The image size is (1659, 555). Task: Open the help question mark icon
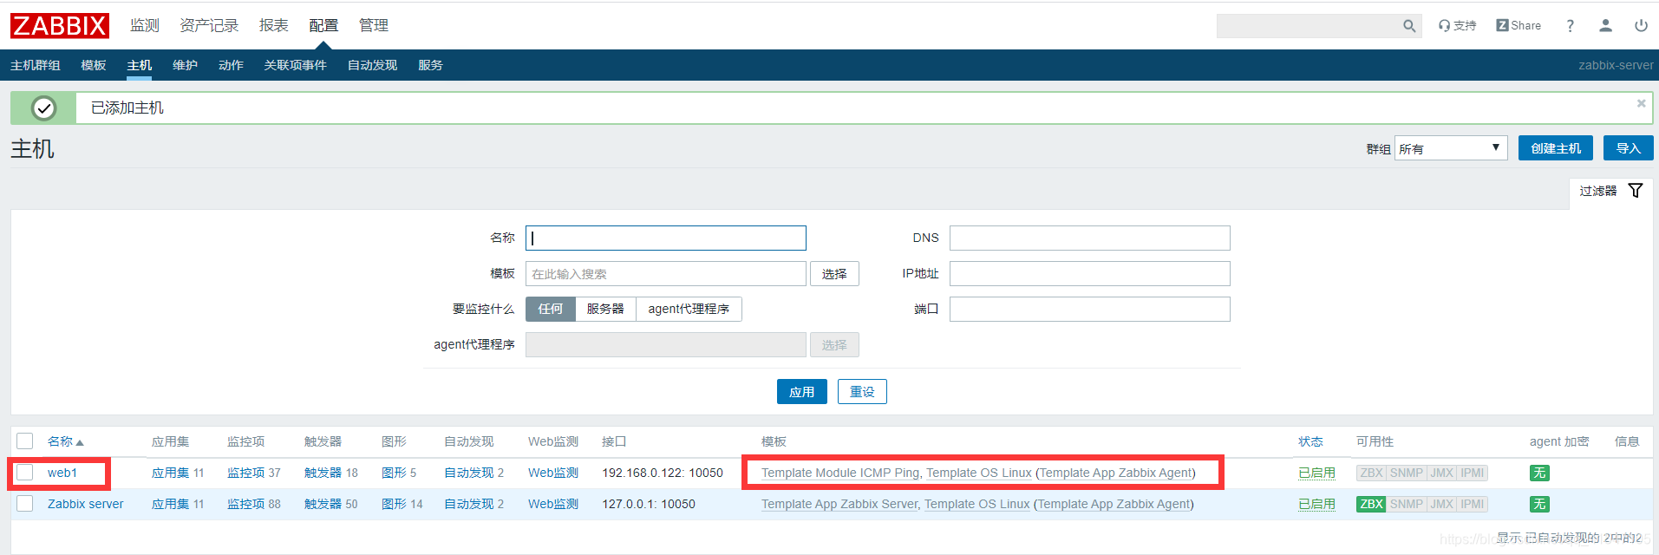click(x=1570, y=26)
